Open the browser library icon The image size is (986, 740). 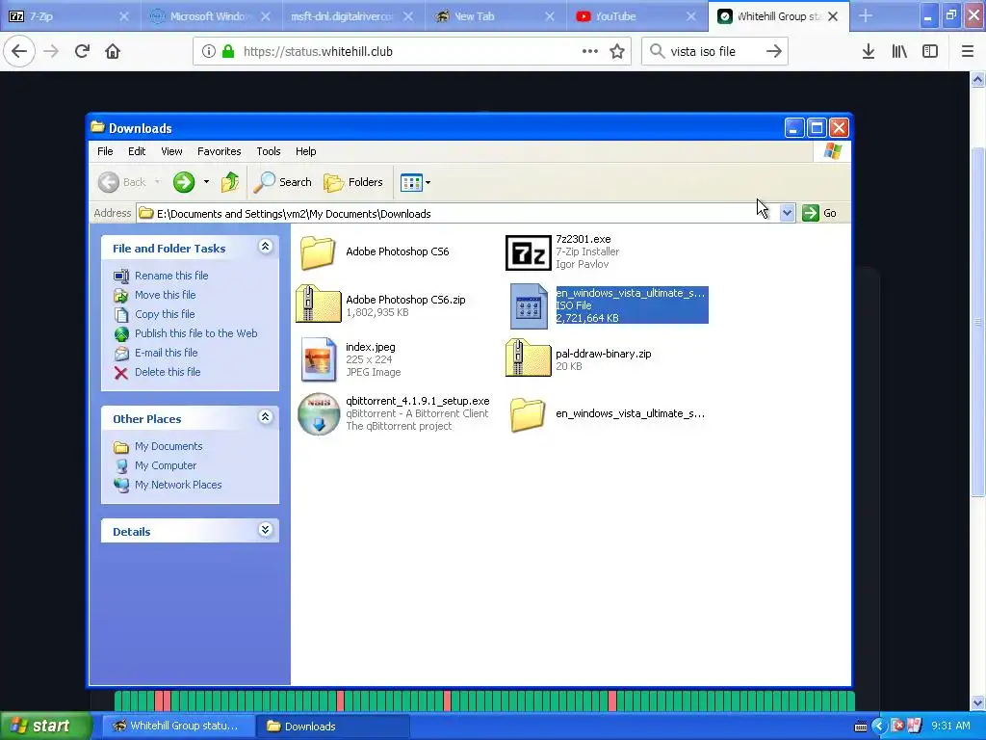pyautogui.click(x=899, y=52)
